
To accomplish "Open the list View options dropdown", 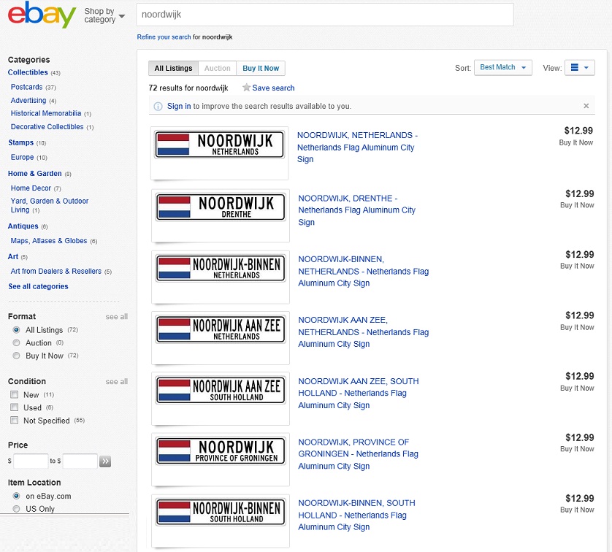I will point(580,68).
